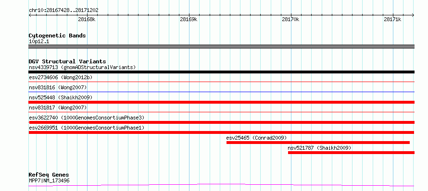This screenshot has width=428, height=191.
Task: Open the MPP7|NM_173496 gene label
Action: coord(49,180)
